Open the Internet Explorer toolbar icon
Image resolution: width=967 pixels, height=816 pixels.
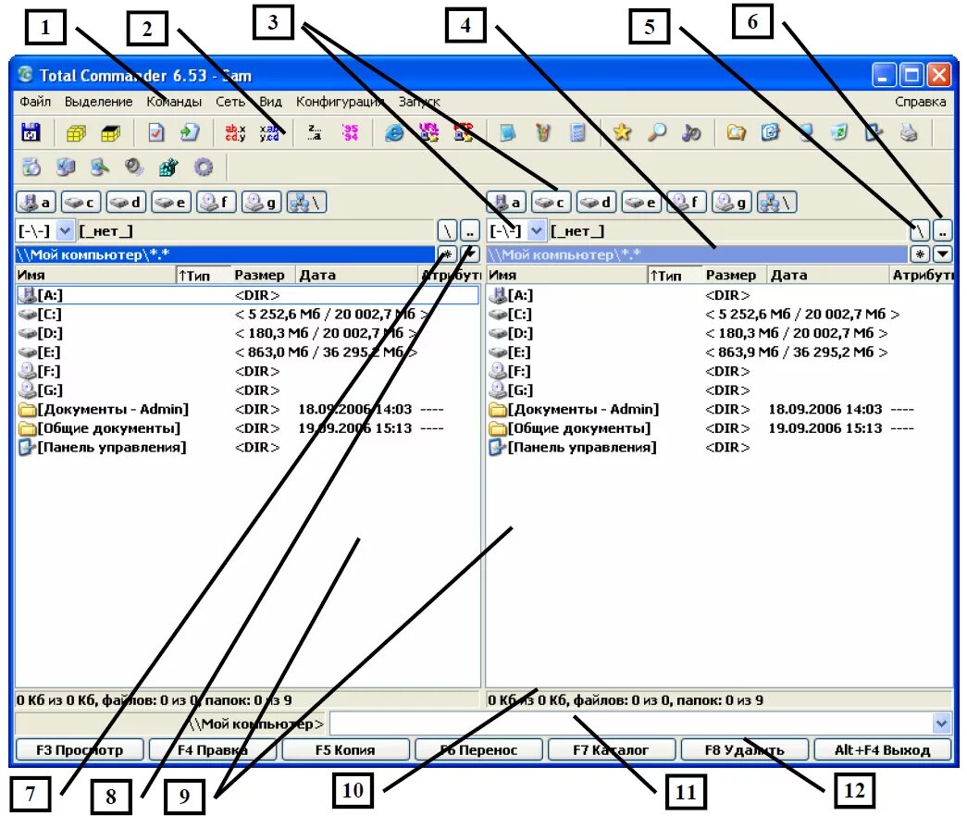[394, 132]
